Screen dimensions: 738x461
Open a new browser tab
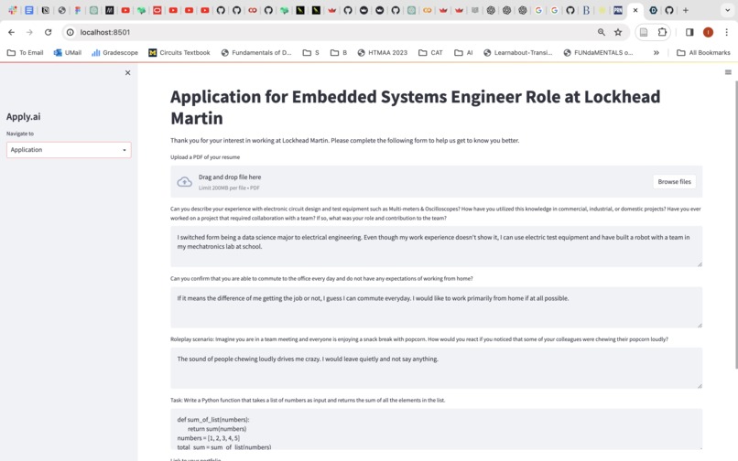[x=685, y=10]
